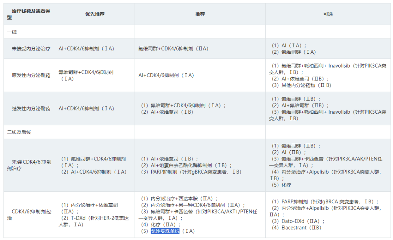
Task: Click the 推荐 column header
Action: (200, 14)
